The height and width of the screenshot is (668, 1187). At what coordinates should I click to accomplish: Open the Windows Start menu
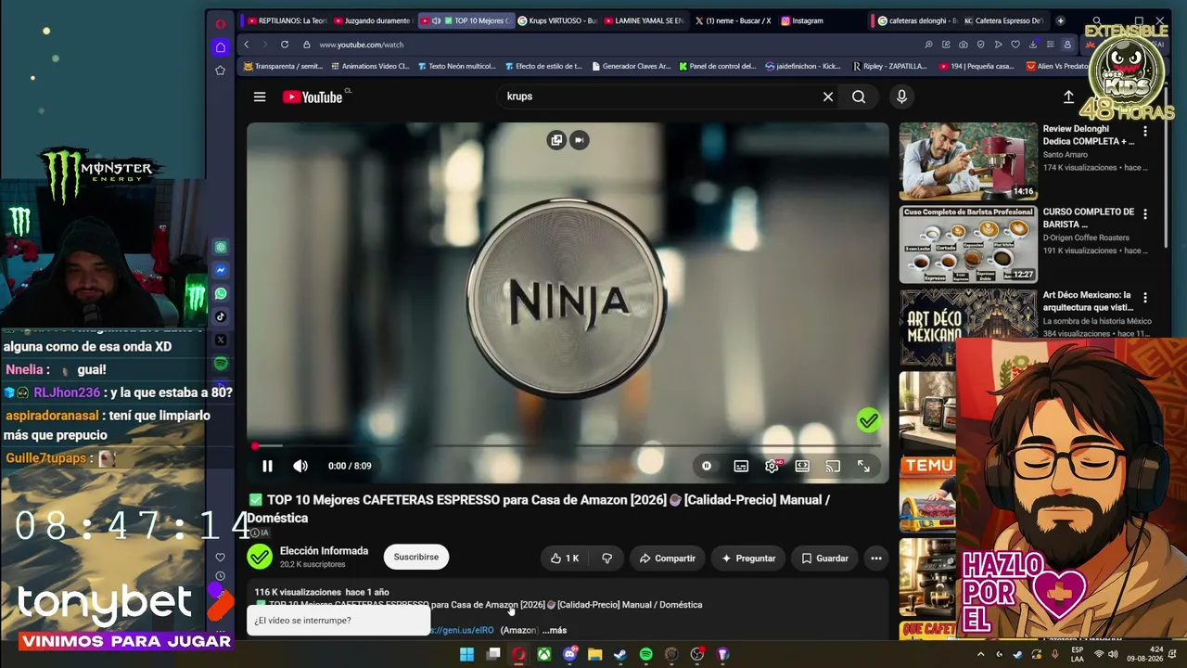467,654
